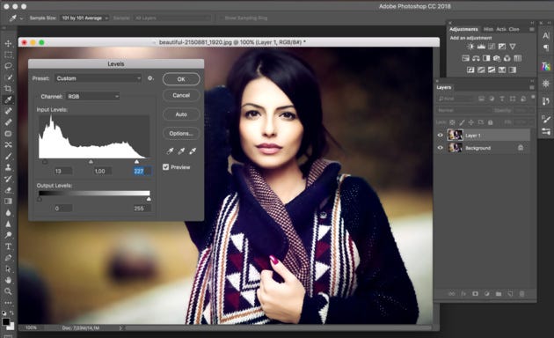The image size is (554, 338).
Task: Open the Preset dropdown showing Custom
Action: click(x=98, y=78)
